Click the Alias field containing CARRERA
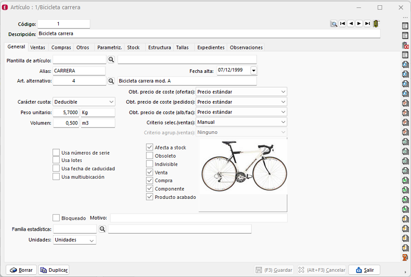This screenshot has width=411, height=277. [x=79, y=71]
